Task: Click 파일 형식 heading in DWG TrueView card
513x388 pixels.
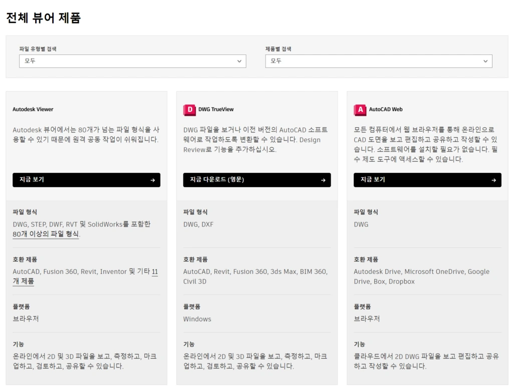Action: tap(195, 212)
